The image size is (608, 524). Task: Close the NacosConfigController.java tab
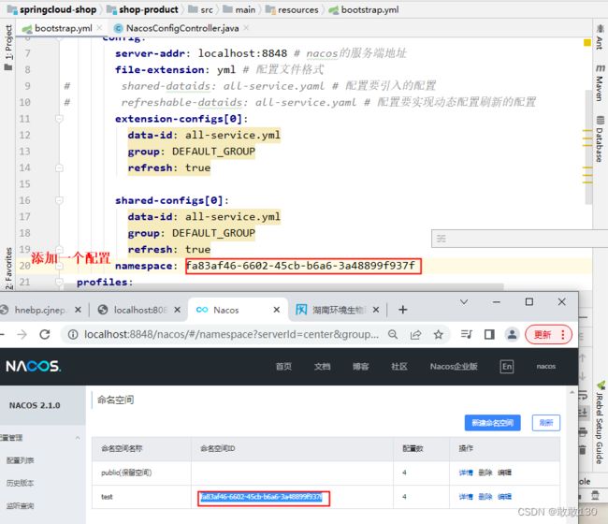[x=246, y=28]
